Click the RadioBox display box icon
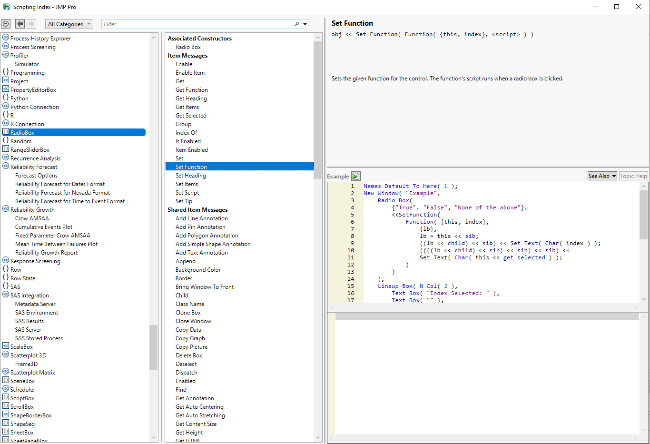The image size is (650, 444). click(x=6, y=132)
